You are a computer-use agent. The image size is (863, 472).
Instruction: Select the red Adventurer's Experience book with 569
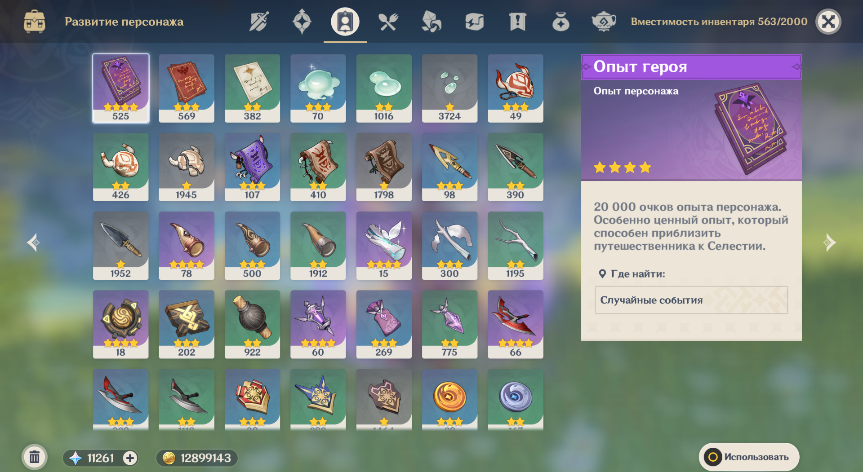(187, 88)
